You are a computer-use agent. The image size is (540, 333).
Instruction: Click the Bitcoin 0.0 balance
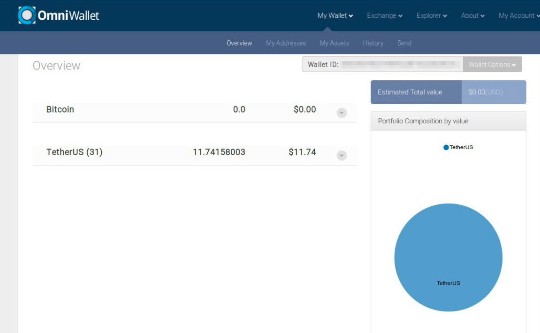(x=239, y=109)
